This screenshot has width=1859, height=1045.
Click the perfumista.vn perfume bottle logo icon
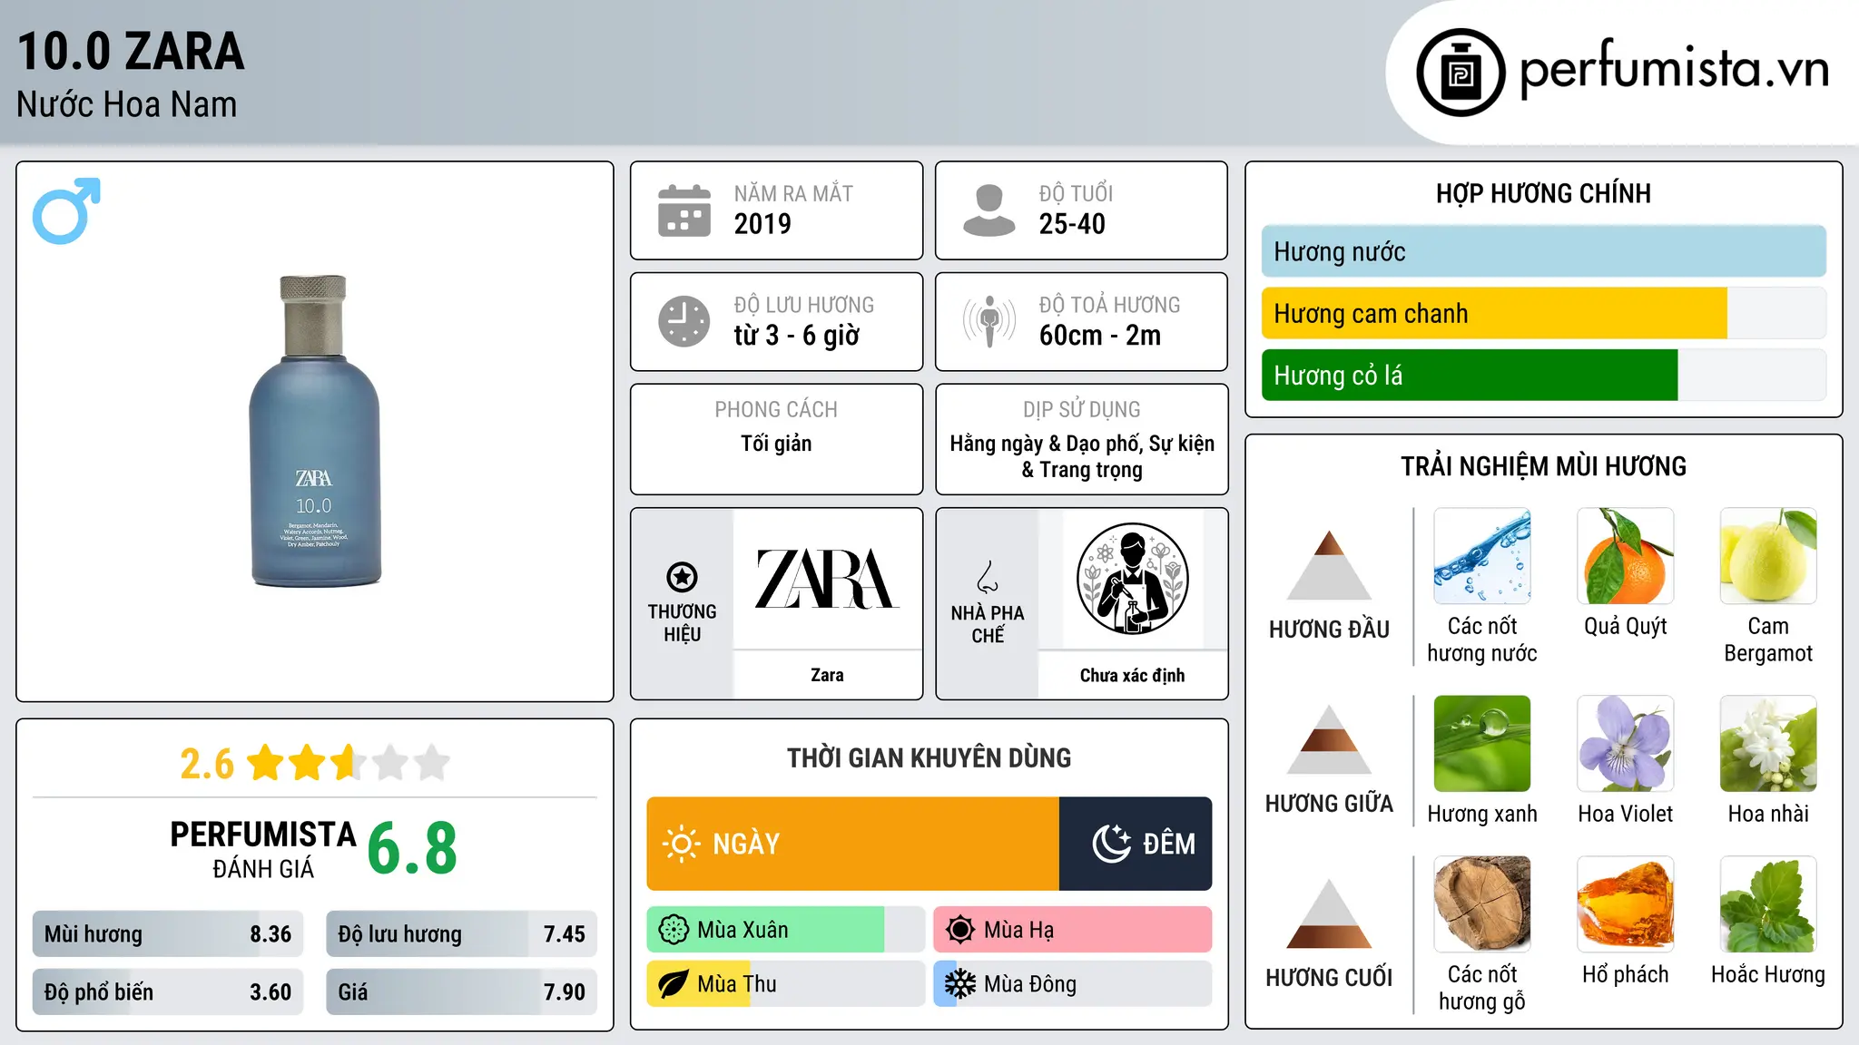pyautogui.click(x=1461, y=73)
